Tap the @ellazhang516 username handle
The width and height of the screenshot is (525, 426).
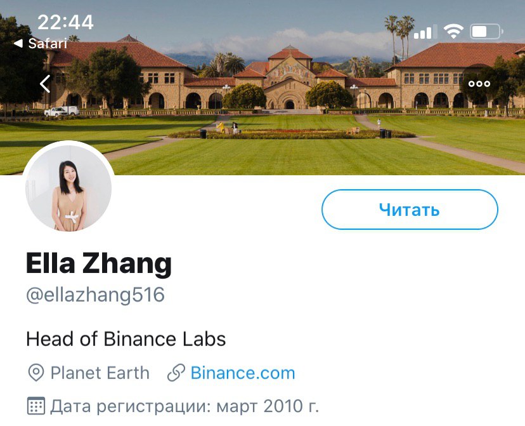[95, 295]
